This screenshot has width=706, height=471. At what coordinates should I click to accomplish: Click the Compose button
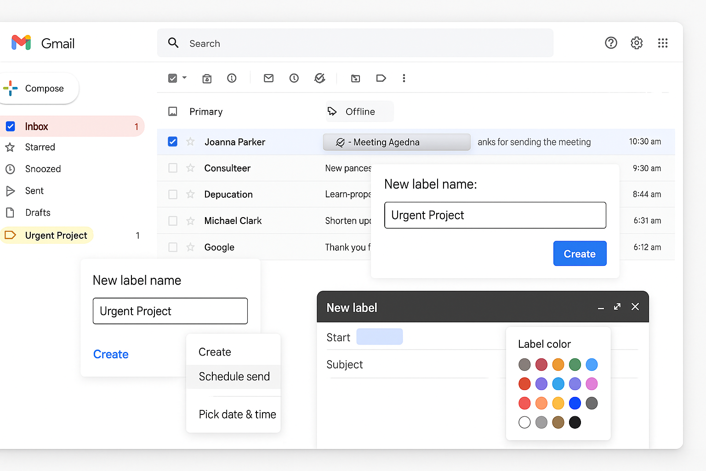click(x=39, y=88)
